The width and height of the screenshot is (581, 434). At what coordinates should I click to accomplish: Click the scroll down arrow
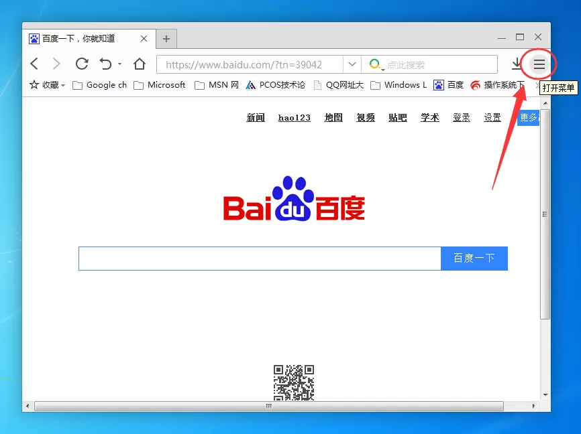[x=545, y=394]
